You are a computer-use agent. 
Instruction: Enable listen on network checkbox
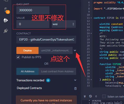104,96
